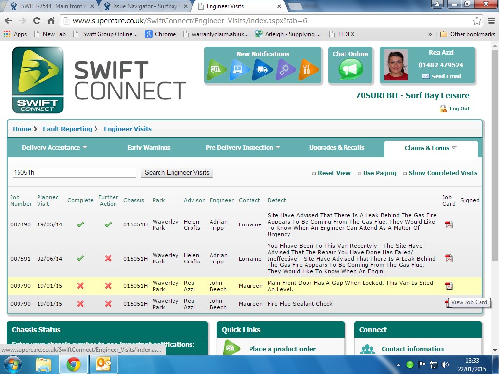Viewport: 499px width, 374px height.
Task: Click browser back arrow
Action: pos(9,21)
